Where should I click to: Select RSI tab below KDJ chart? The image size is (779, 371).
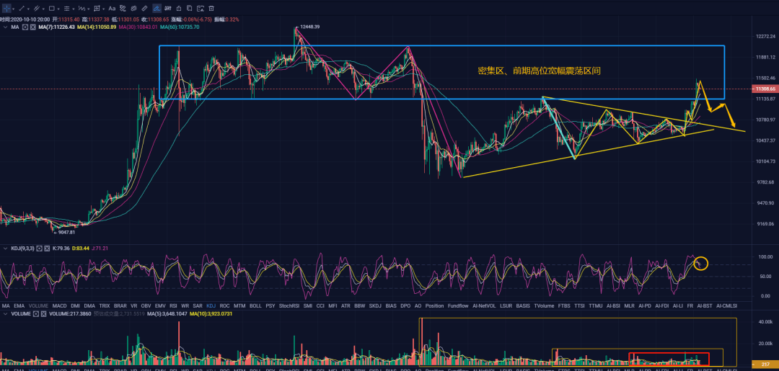173,306
